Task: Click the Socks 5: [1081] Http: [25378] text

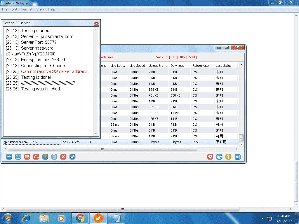Action: point(176,57)
